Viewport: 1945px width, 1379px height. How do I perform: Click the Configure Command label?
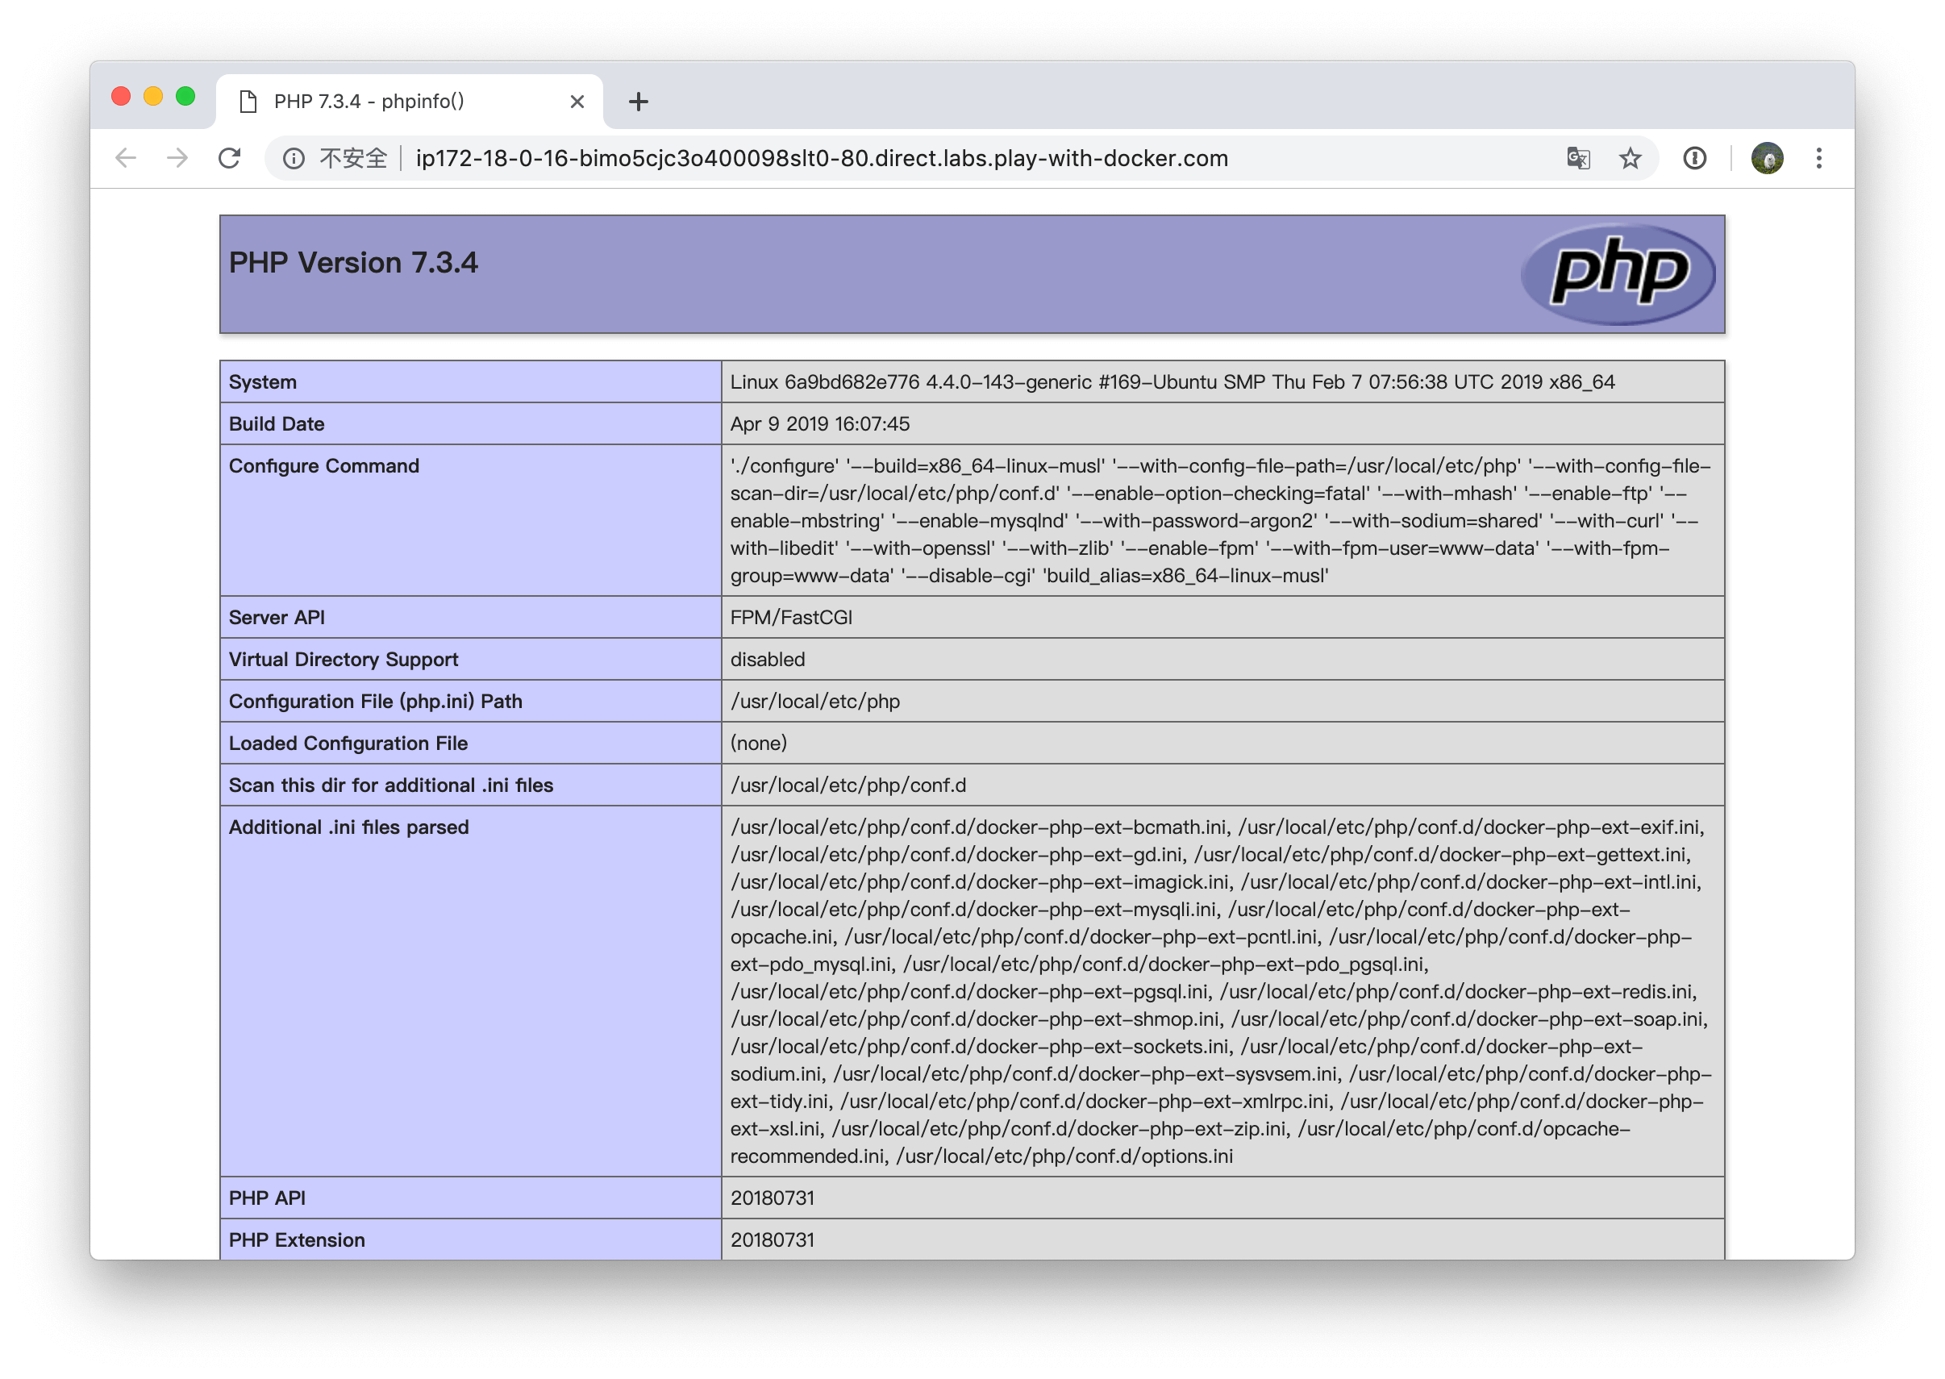323,465
